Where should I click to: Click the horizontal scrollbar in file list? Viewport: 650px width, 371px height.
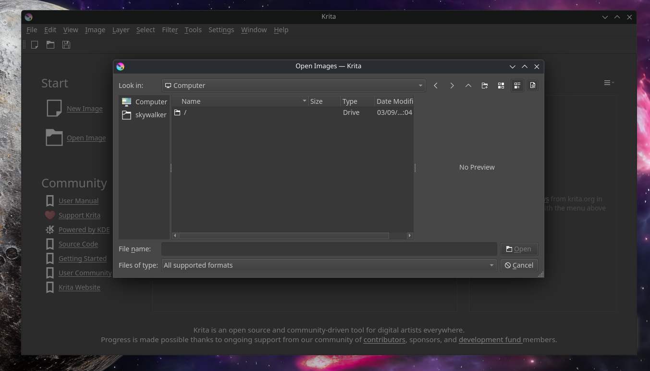(x=283, y=235)
